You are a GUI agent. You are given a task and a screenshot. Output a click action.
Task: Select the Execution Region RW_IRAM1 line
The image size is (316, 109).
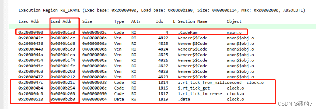point(162,10)
